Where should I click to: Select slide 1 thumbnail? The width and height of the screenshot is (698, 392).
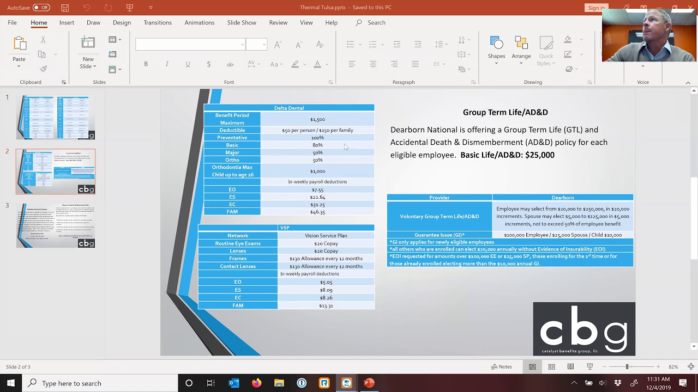55,117
